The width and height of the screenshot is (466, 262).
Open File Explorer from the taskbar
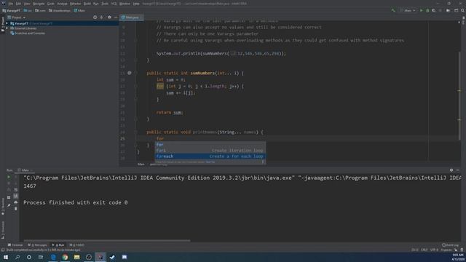(77, 257)
